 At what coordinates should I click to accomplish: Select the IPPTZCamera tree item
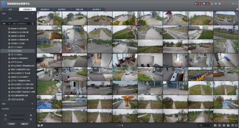(x=18, y=62)
